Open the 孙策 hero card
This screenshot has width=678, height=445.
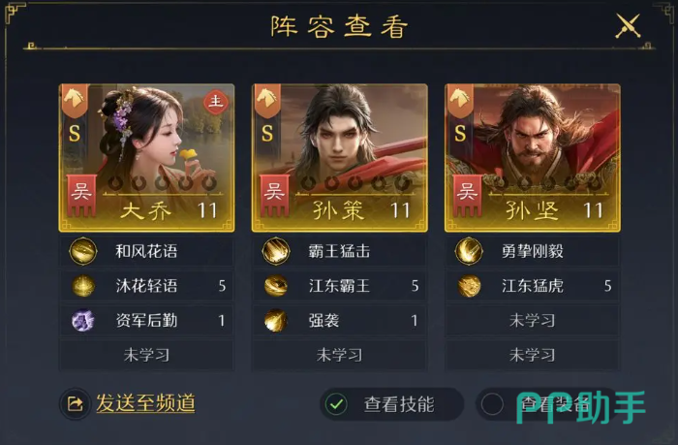coord(340,158)
